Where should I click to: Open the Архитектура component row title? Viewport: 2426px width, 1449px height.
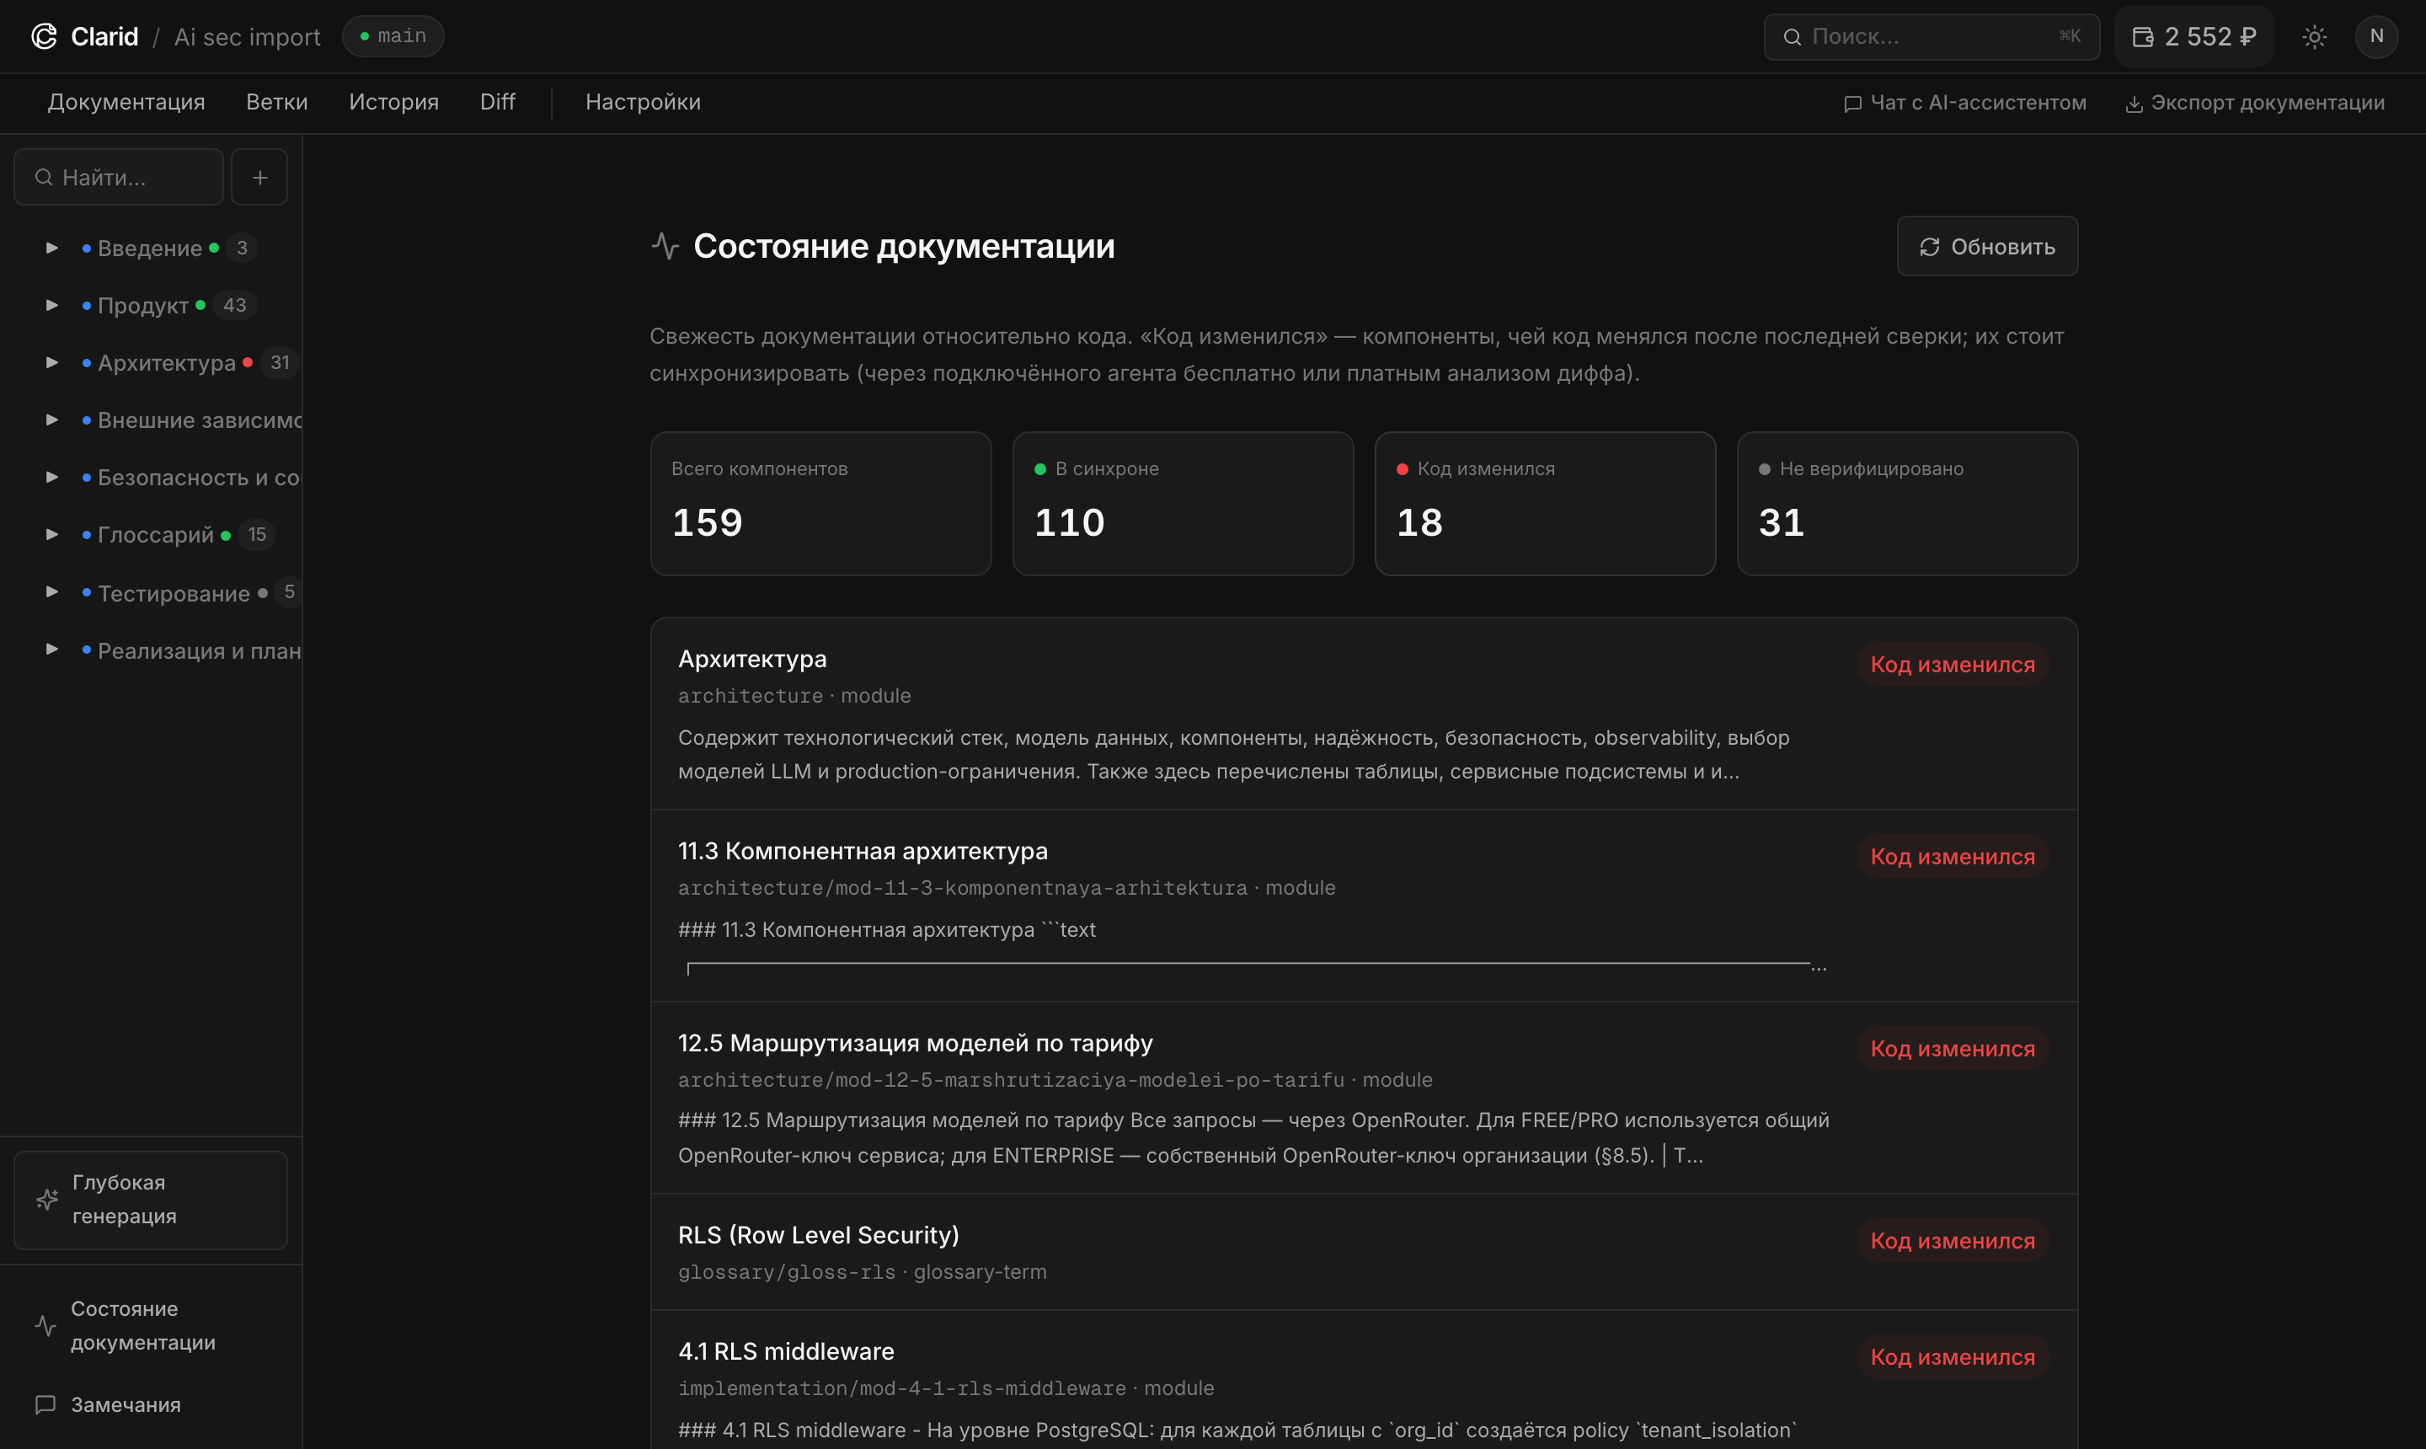pyautogui.click(x=751, y=659)
